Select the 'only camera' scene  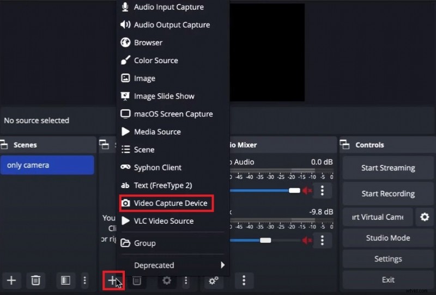point(47,165)
